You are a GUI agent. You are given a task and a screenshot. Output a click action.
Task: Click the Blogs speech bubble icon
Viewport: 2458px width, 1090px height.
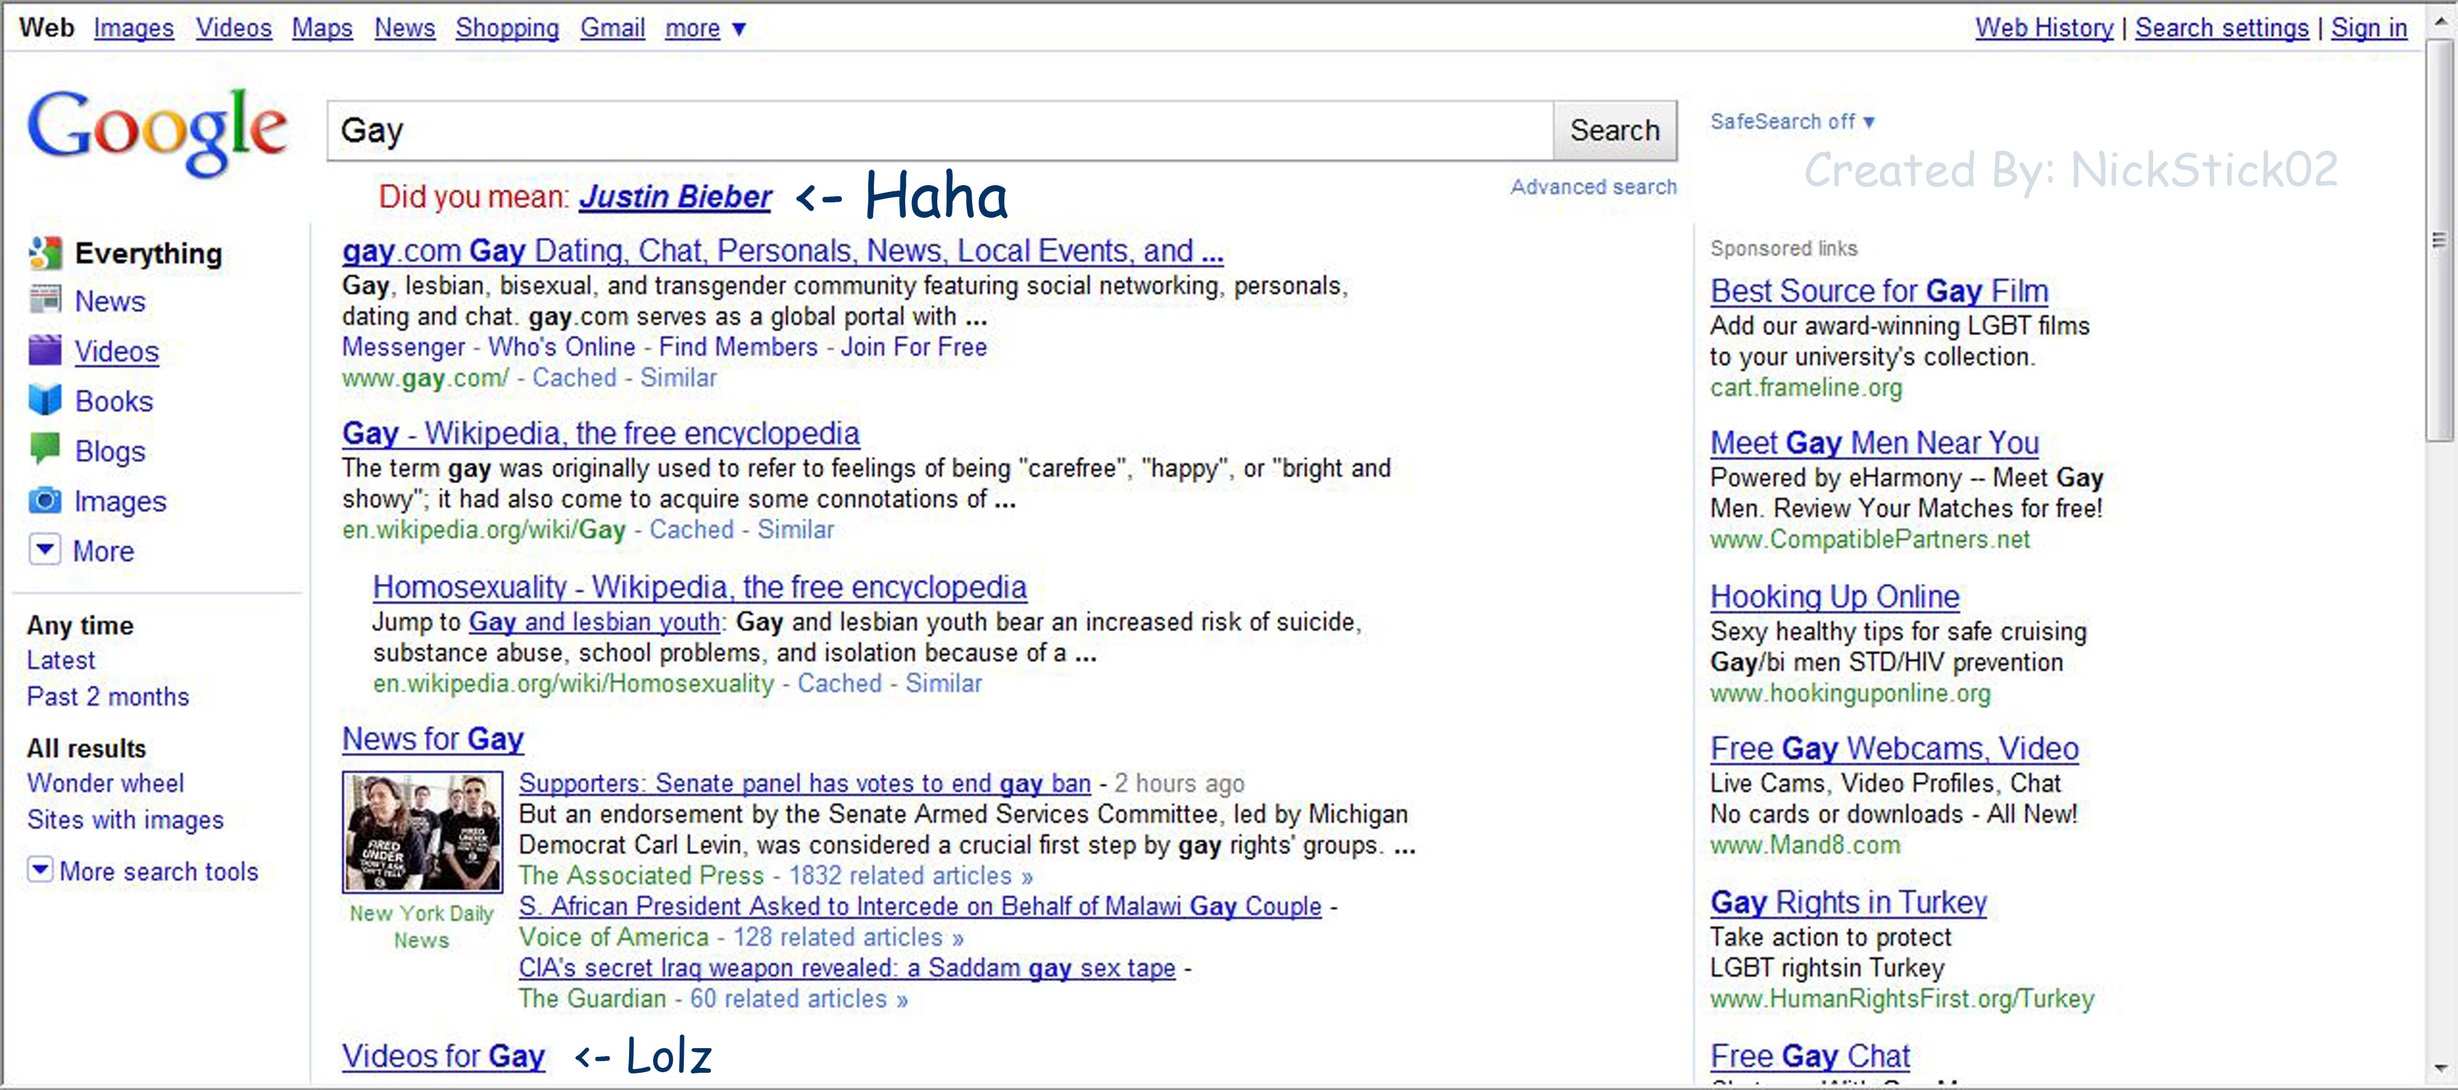(x=45, y=450)
